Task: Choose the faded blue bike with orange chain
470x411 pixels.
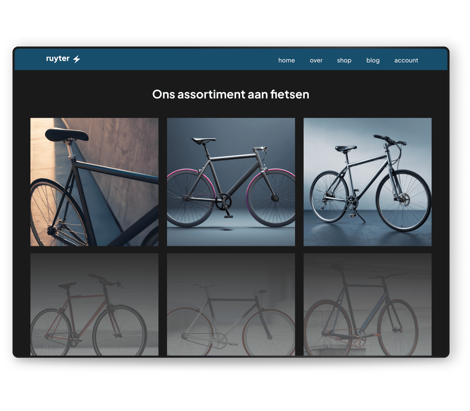Action: 368,304
